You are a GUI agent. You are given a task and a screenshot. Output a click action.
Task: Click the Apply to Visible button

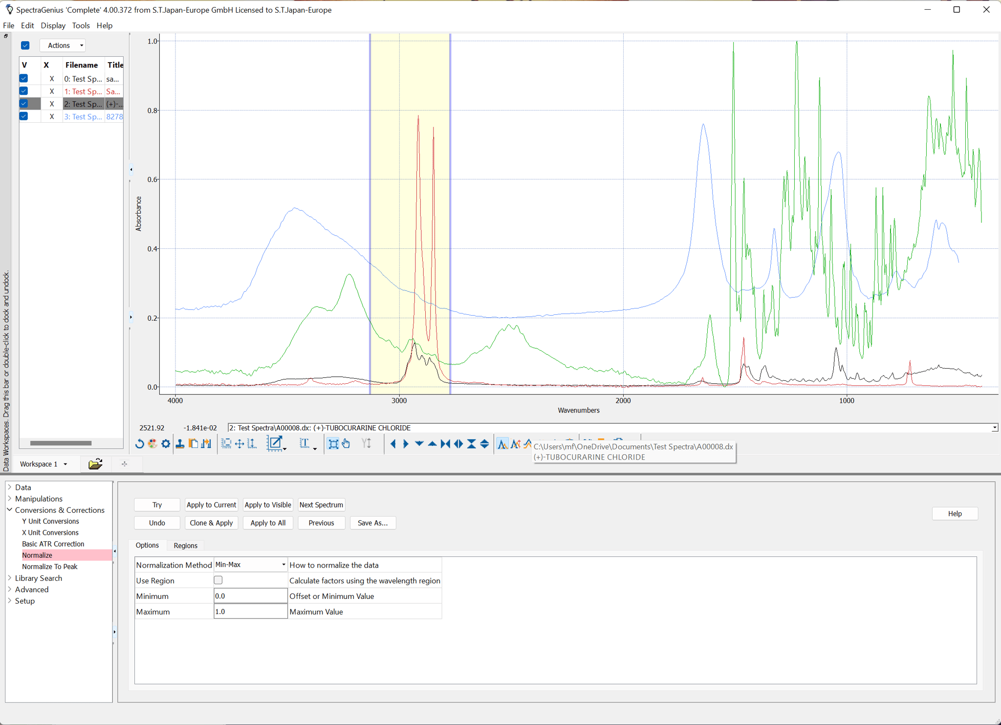coord(268,505)
